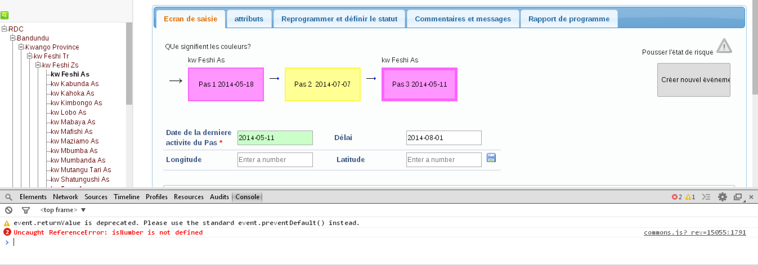Screen dimensions: 758x265
Task: Select kw Shatungushi As in the tree
Action: 80,179
